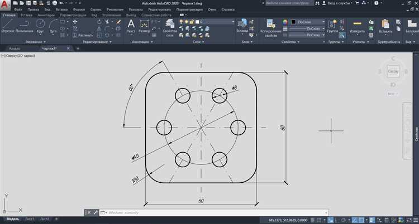
Task: Click the viewport label [Сверху][2D-каркас]
Action: 18,56
